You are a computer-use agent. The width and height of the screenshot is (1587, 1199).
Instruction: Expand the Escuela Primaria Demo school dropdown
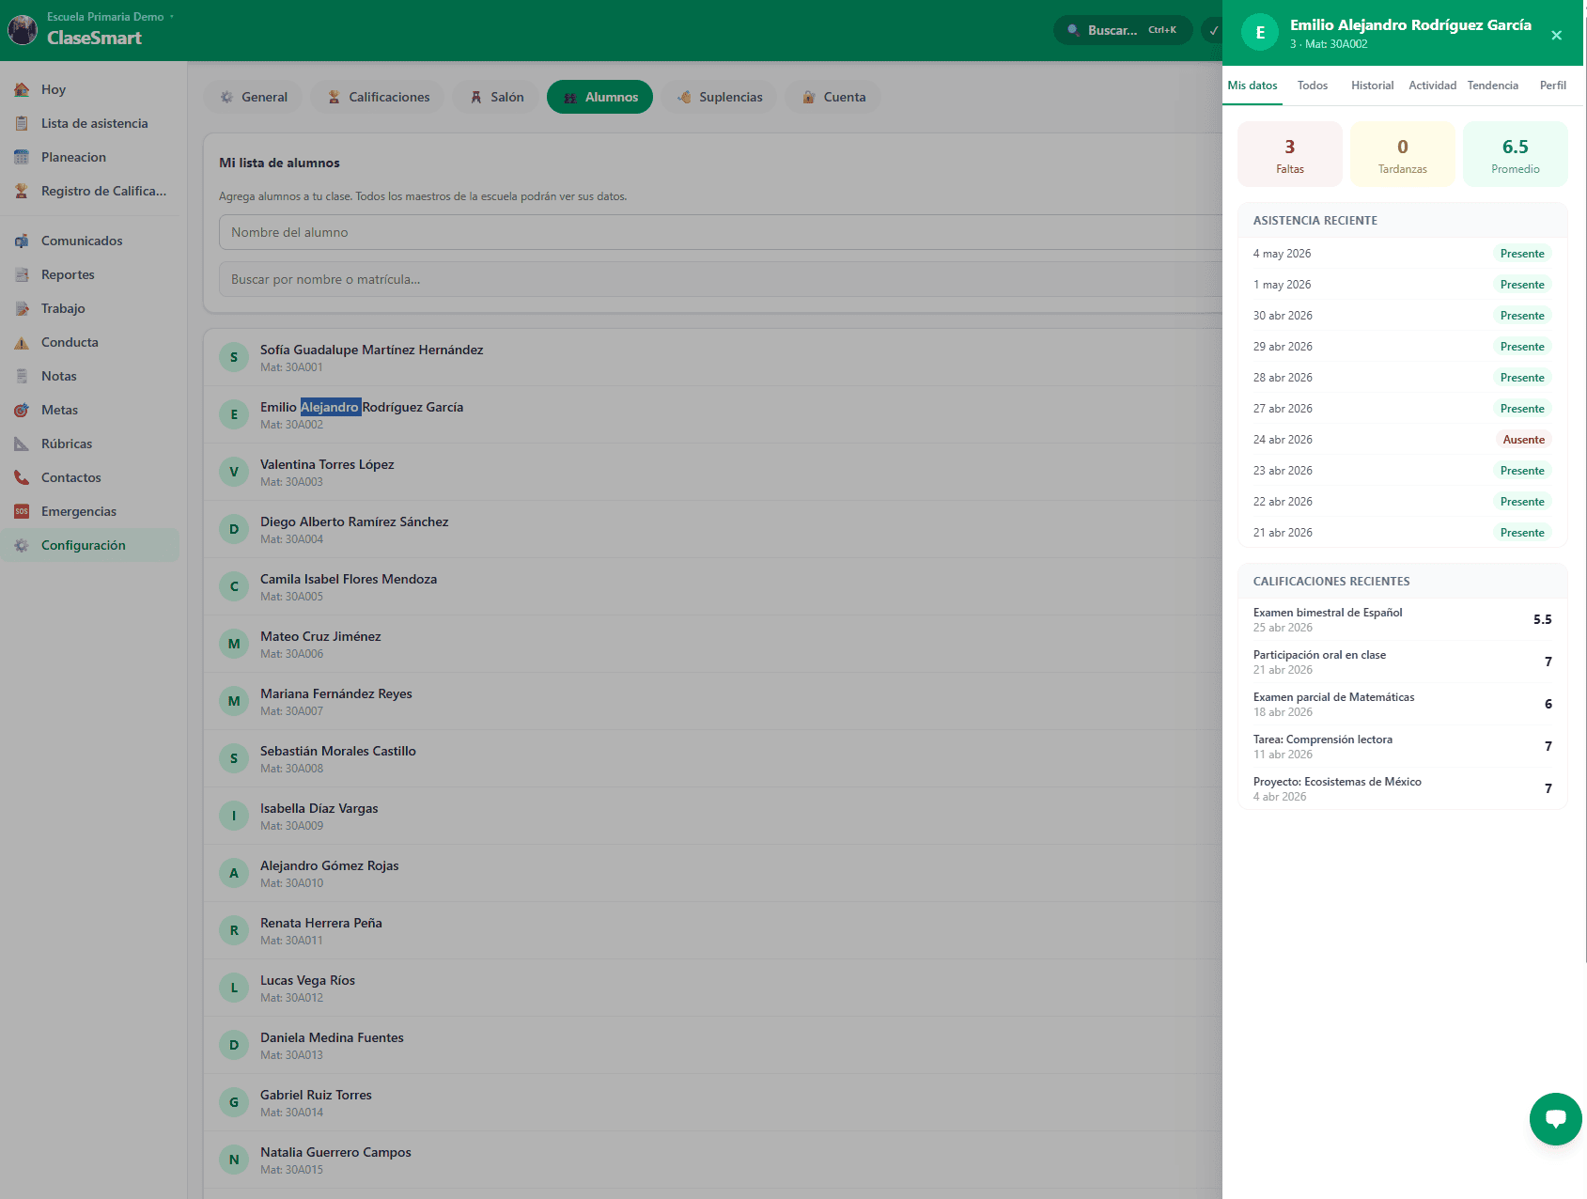(110, 17)
